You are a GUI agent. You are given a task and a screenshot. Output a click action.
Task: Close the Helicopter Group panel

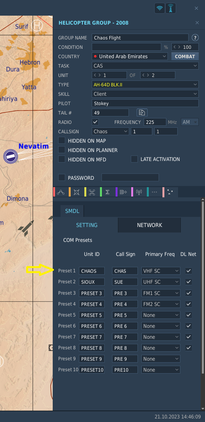(197, 23)
